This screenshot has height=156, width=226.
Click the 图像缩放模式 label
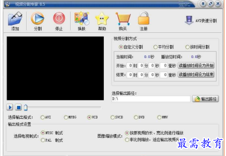pyautogui.click(x=110, y=136)
